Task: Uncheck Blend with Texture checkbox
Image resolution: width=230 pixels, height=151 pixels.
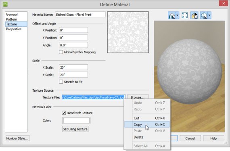Action: (x=64, y=113)
